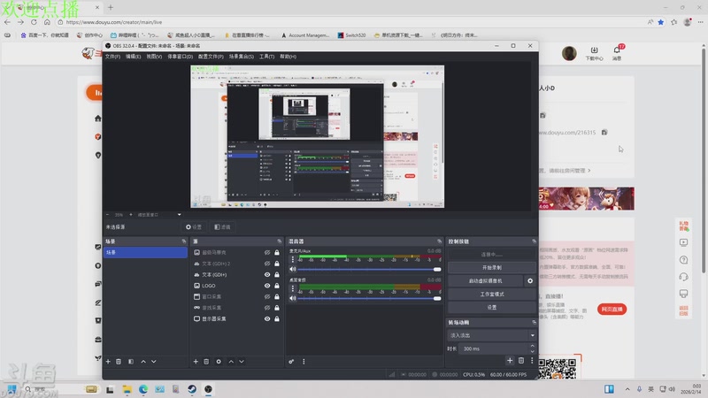Unlock the 显示器采集 source lock
Screen dimensions: 708x398
pyautogui.click(x=277, y=318)
